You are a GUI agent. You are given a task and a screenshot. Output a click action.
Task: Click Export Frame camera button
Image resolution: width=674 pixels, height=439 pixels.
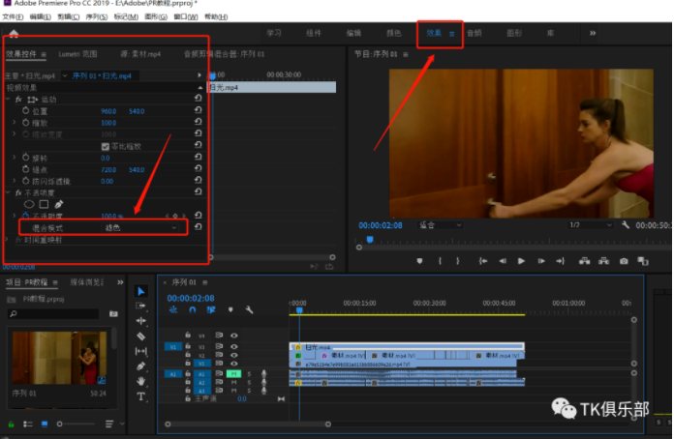tap(624, 261)
